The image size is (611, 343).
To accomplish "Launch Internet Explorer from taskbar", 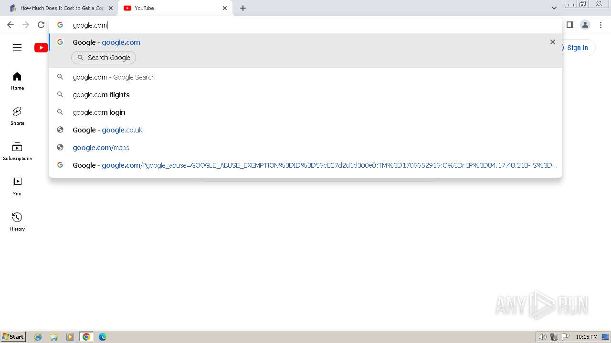I will tap(38, 337).
